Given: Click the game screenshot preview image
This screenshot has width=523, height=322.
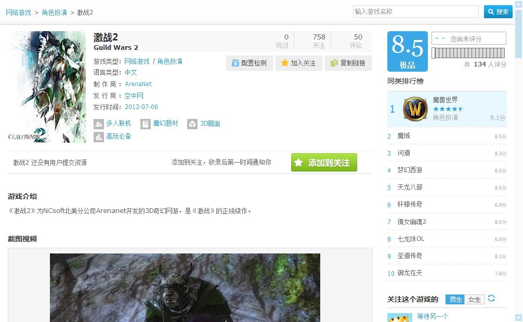Looking at the screenshot, I should point(185,288).
